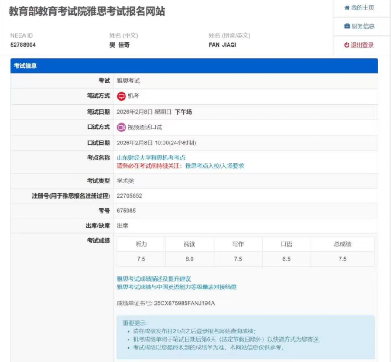Viewport: 391px width, 362px height.
Task: Click speaking date 2026年2月8日 10:00(24小时制)
Action: click(x=156, y=143)
